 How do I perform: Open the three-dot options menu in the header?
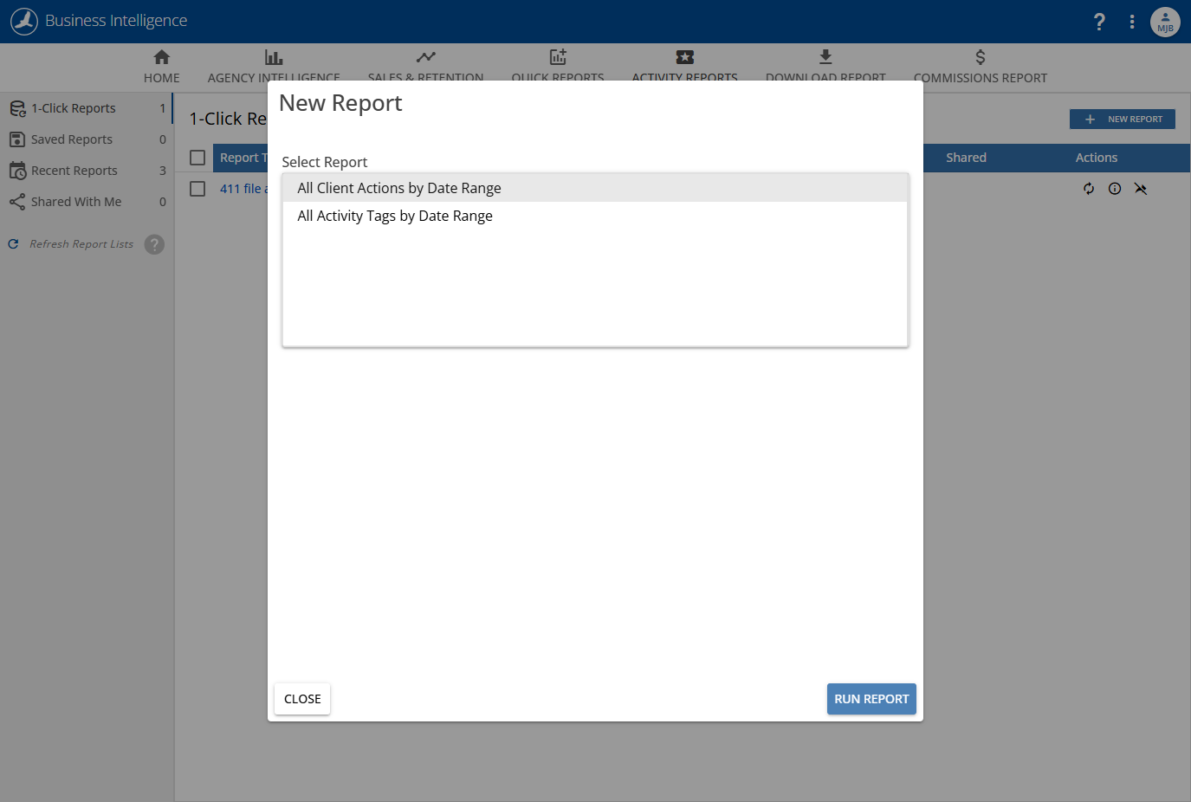click(x=1132, y=22)
